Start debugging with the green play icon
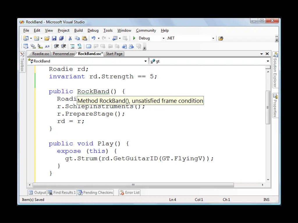The width and height of the screenshot is (298, 223). click(x=134, y=38)
